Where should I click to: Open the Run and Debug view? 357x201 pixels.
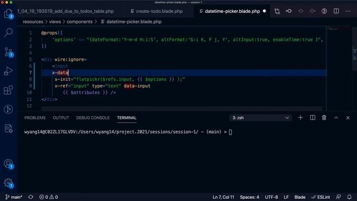click(x=8, y=71)
